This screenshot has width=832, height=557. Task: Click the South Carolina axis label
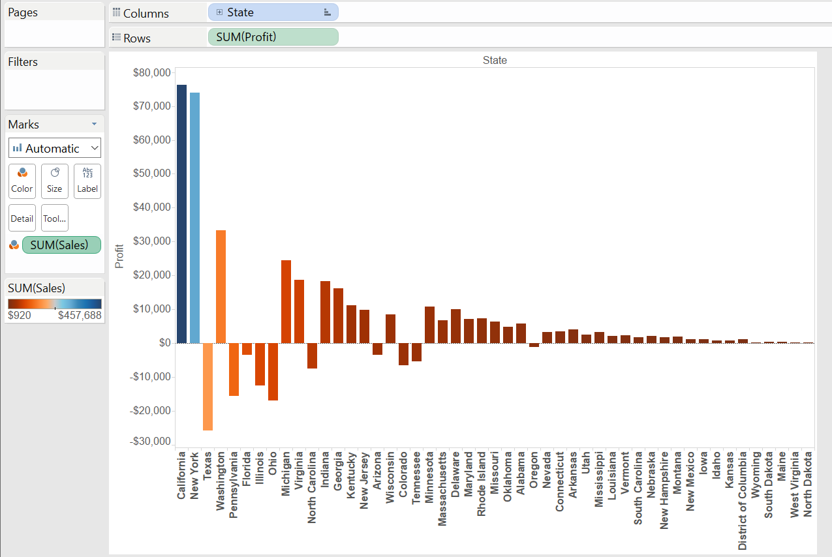(x=638, y=488)
